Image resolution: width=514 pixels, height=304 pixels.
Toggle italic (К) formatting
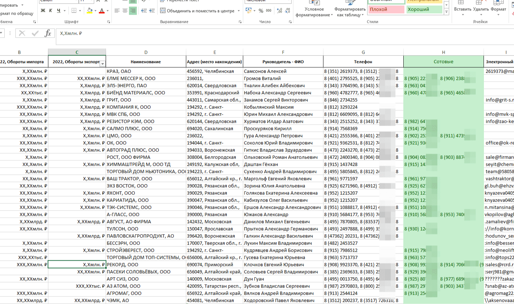pyautogui.click(x=51, y=11)
